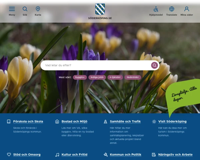Click the 'Mest sökt:' label
Image resolution: width=200 pixels, height=160 pixels.
coord(65,77)
